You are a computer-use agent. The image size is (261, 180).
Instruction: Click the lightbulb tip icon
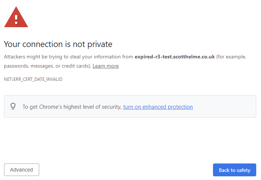tap(13, 107)
